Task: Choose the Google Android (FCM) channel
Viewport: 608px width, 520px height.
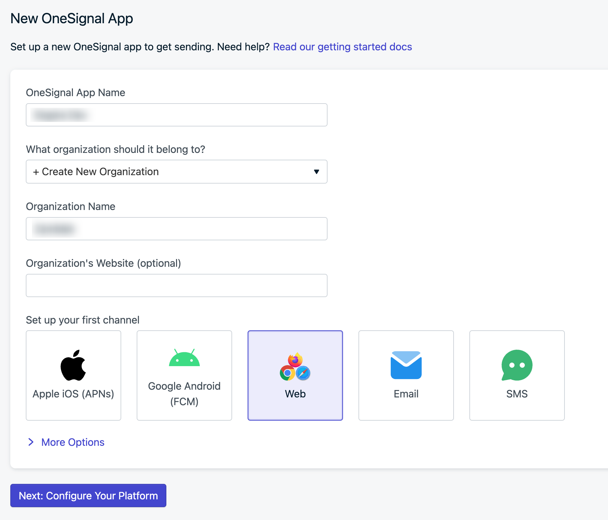Action: click(x=184, y=375)
